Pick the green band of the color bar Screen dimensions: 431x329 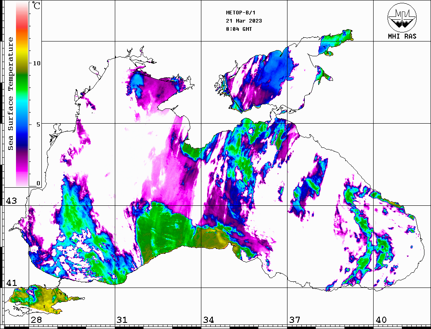click(22, 83)
